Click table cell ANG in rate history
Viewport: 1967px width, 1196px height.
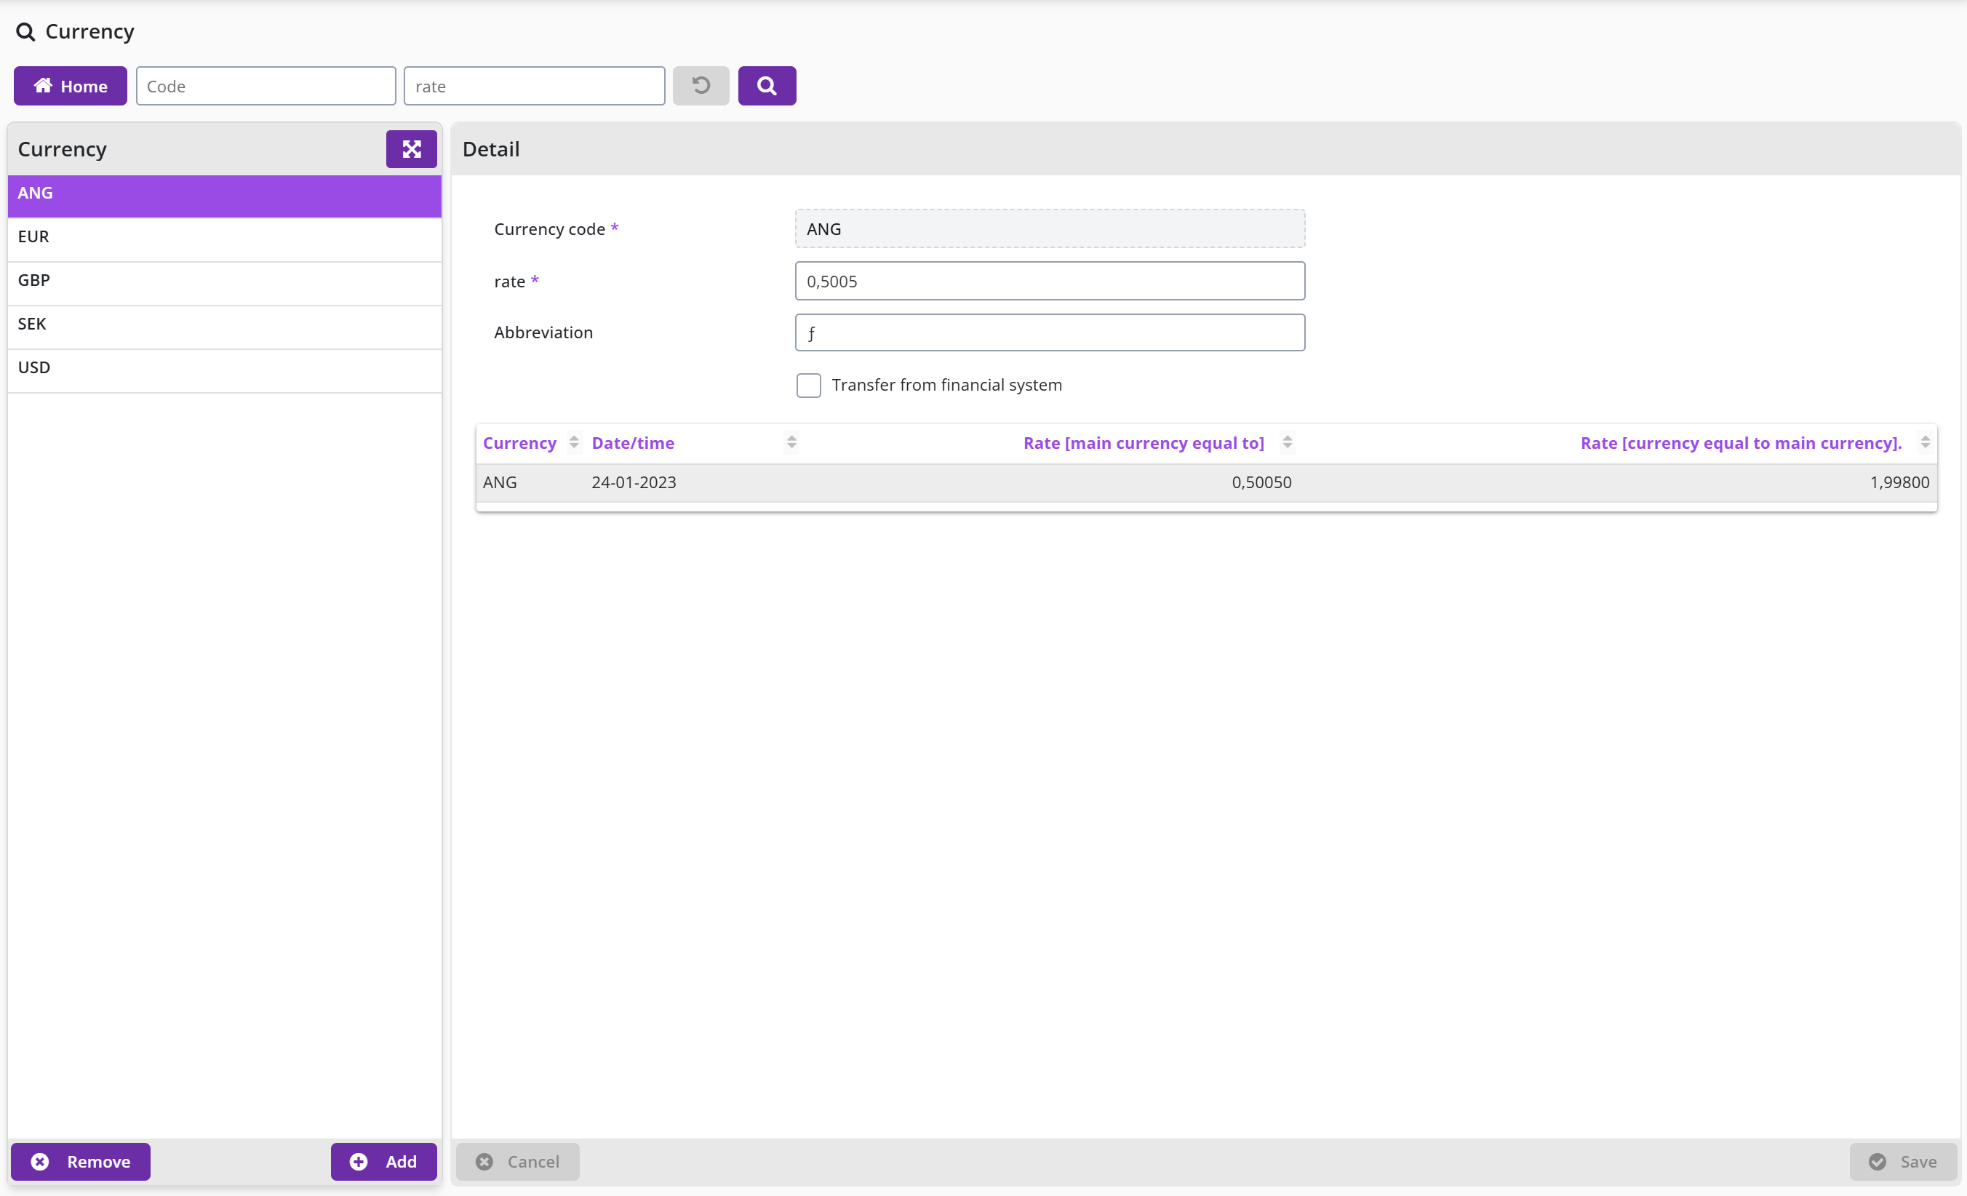coord(500,483)
